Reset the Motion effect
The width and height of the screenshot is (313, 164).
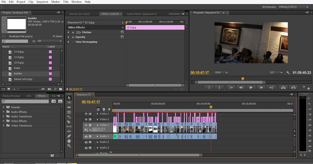122,32
